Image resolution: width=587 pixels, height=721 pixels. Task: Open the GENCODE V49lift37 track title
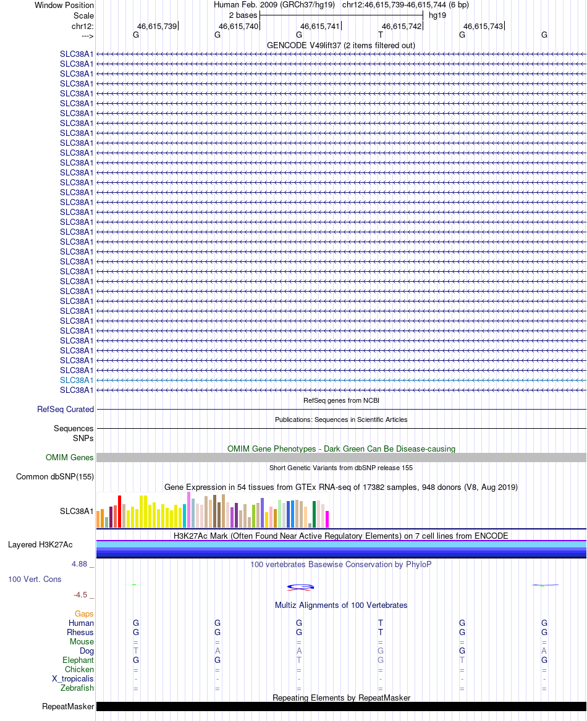pos(341,45)
